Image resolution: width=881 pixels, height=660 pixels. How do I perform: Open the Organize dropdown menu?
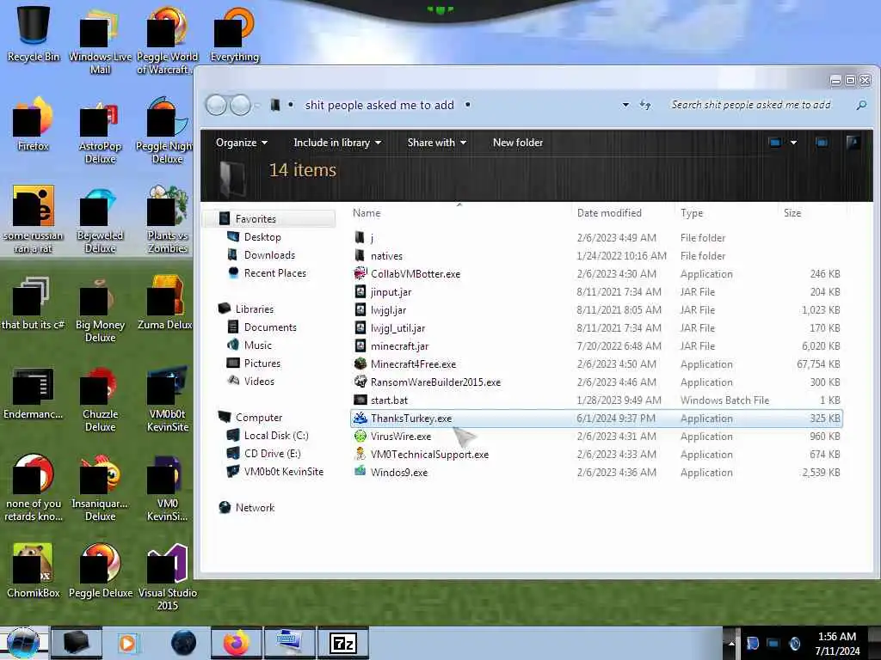(242, 143)
